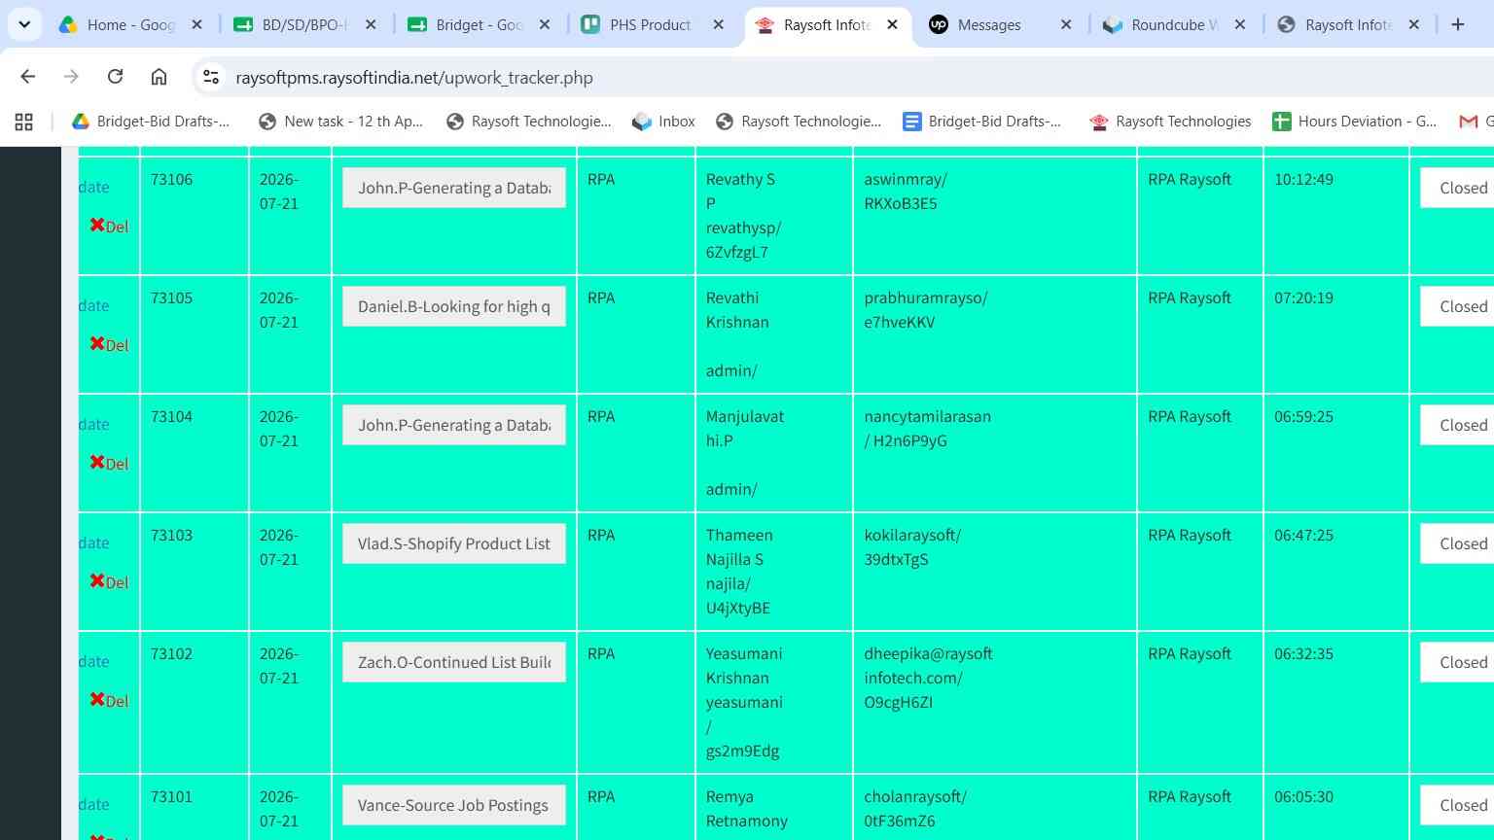The height and width of the screenshot is (840, 1494).
Task: Open the Closed status dropdown for row 73102
Action: tap(1457, 662)
